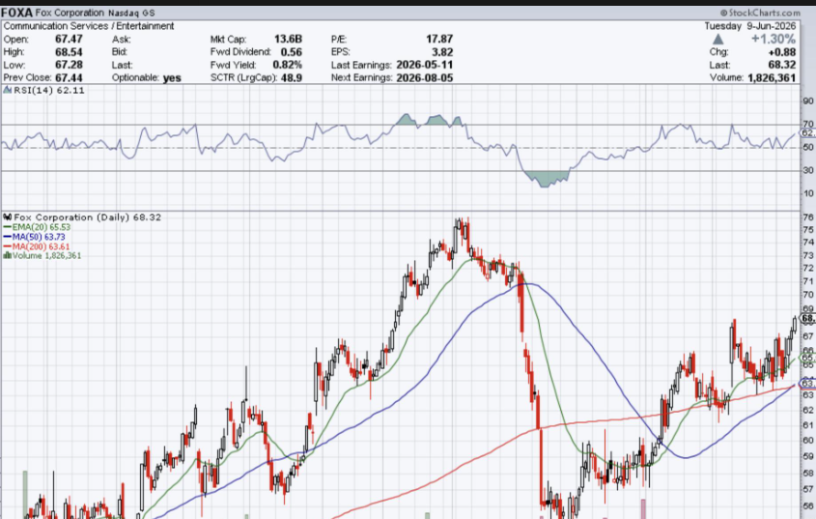Viewport: 816px width, 519px height.
Task: Click the Fox Corporation (Daily) 68.32 legend
Action: tap(88, 217)
